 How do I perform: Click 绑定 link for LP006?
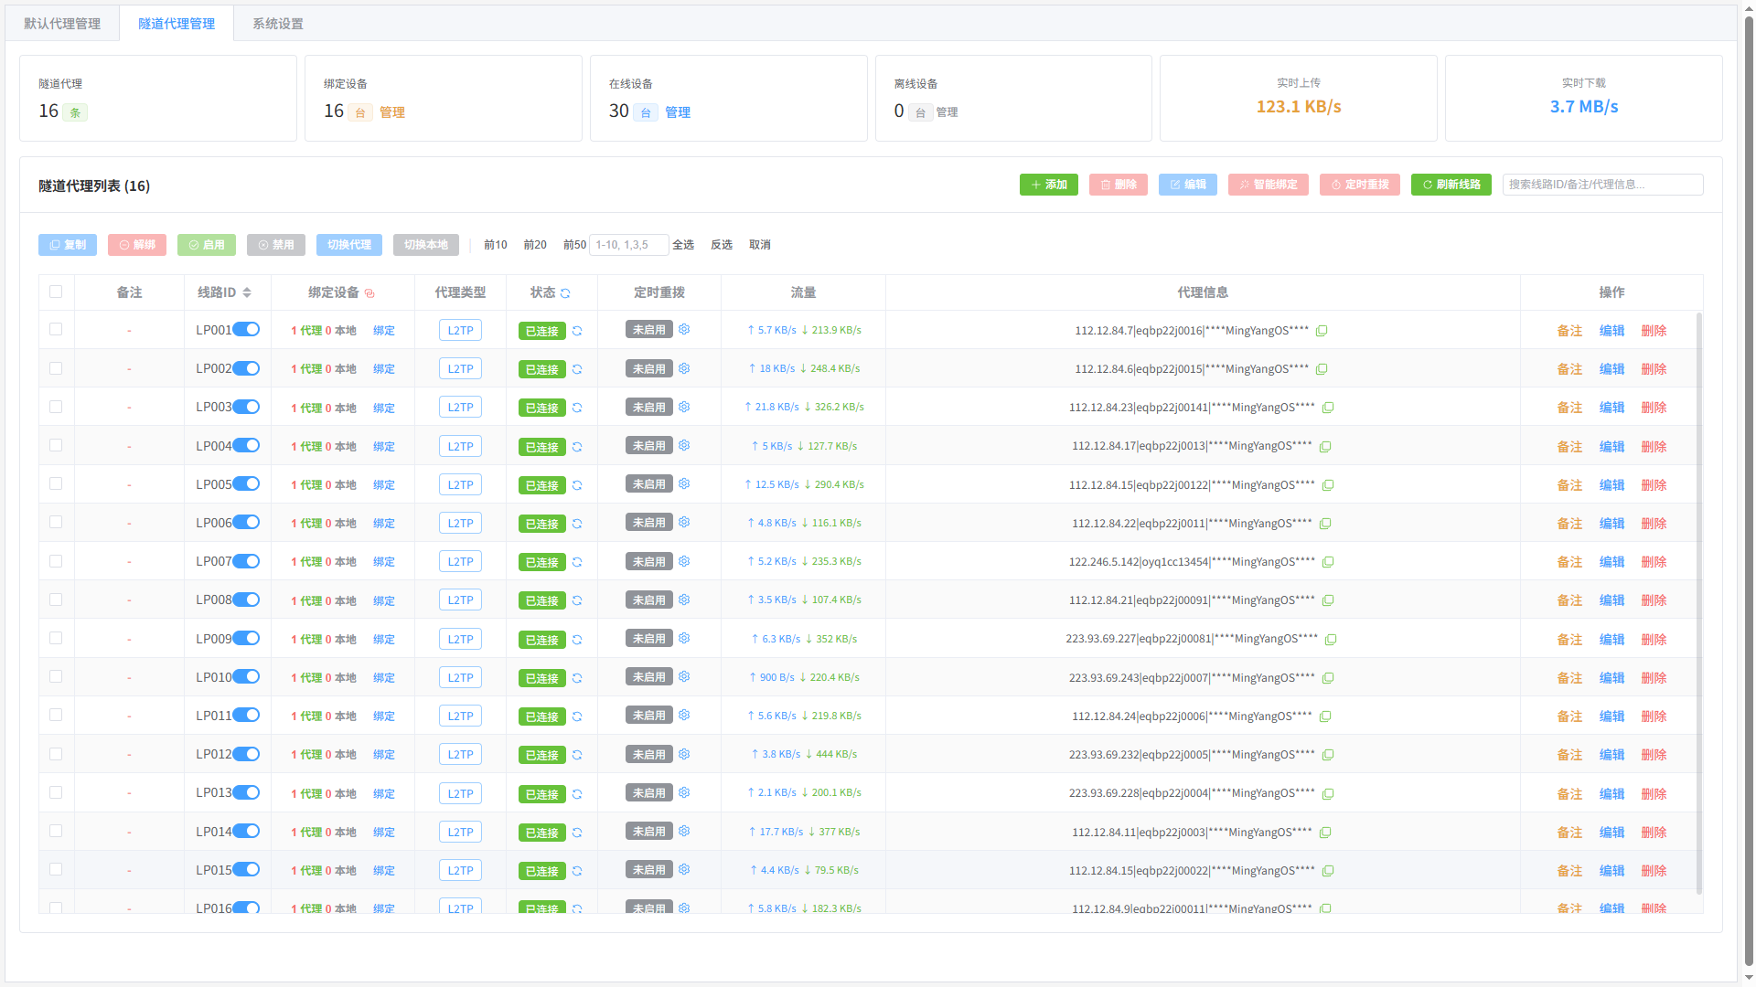click(384, 524)
